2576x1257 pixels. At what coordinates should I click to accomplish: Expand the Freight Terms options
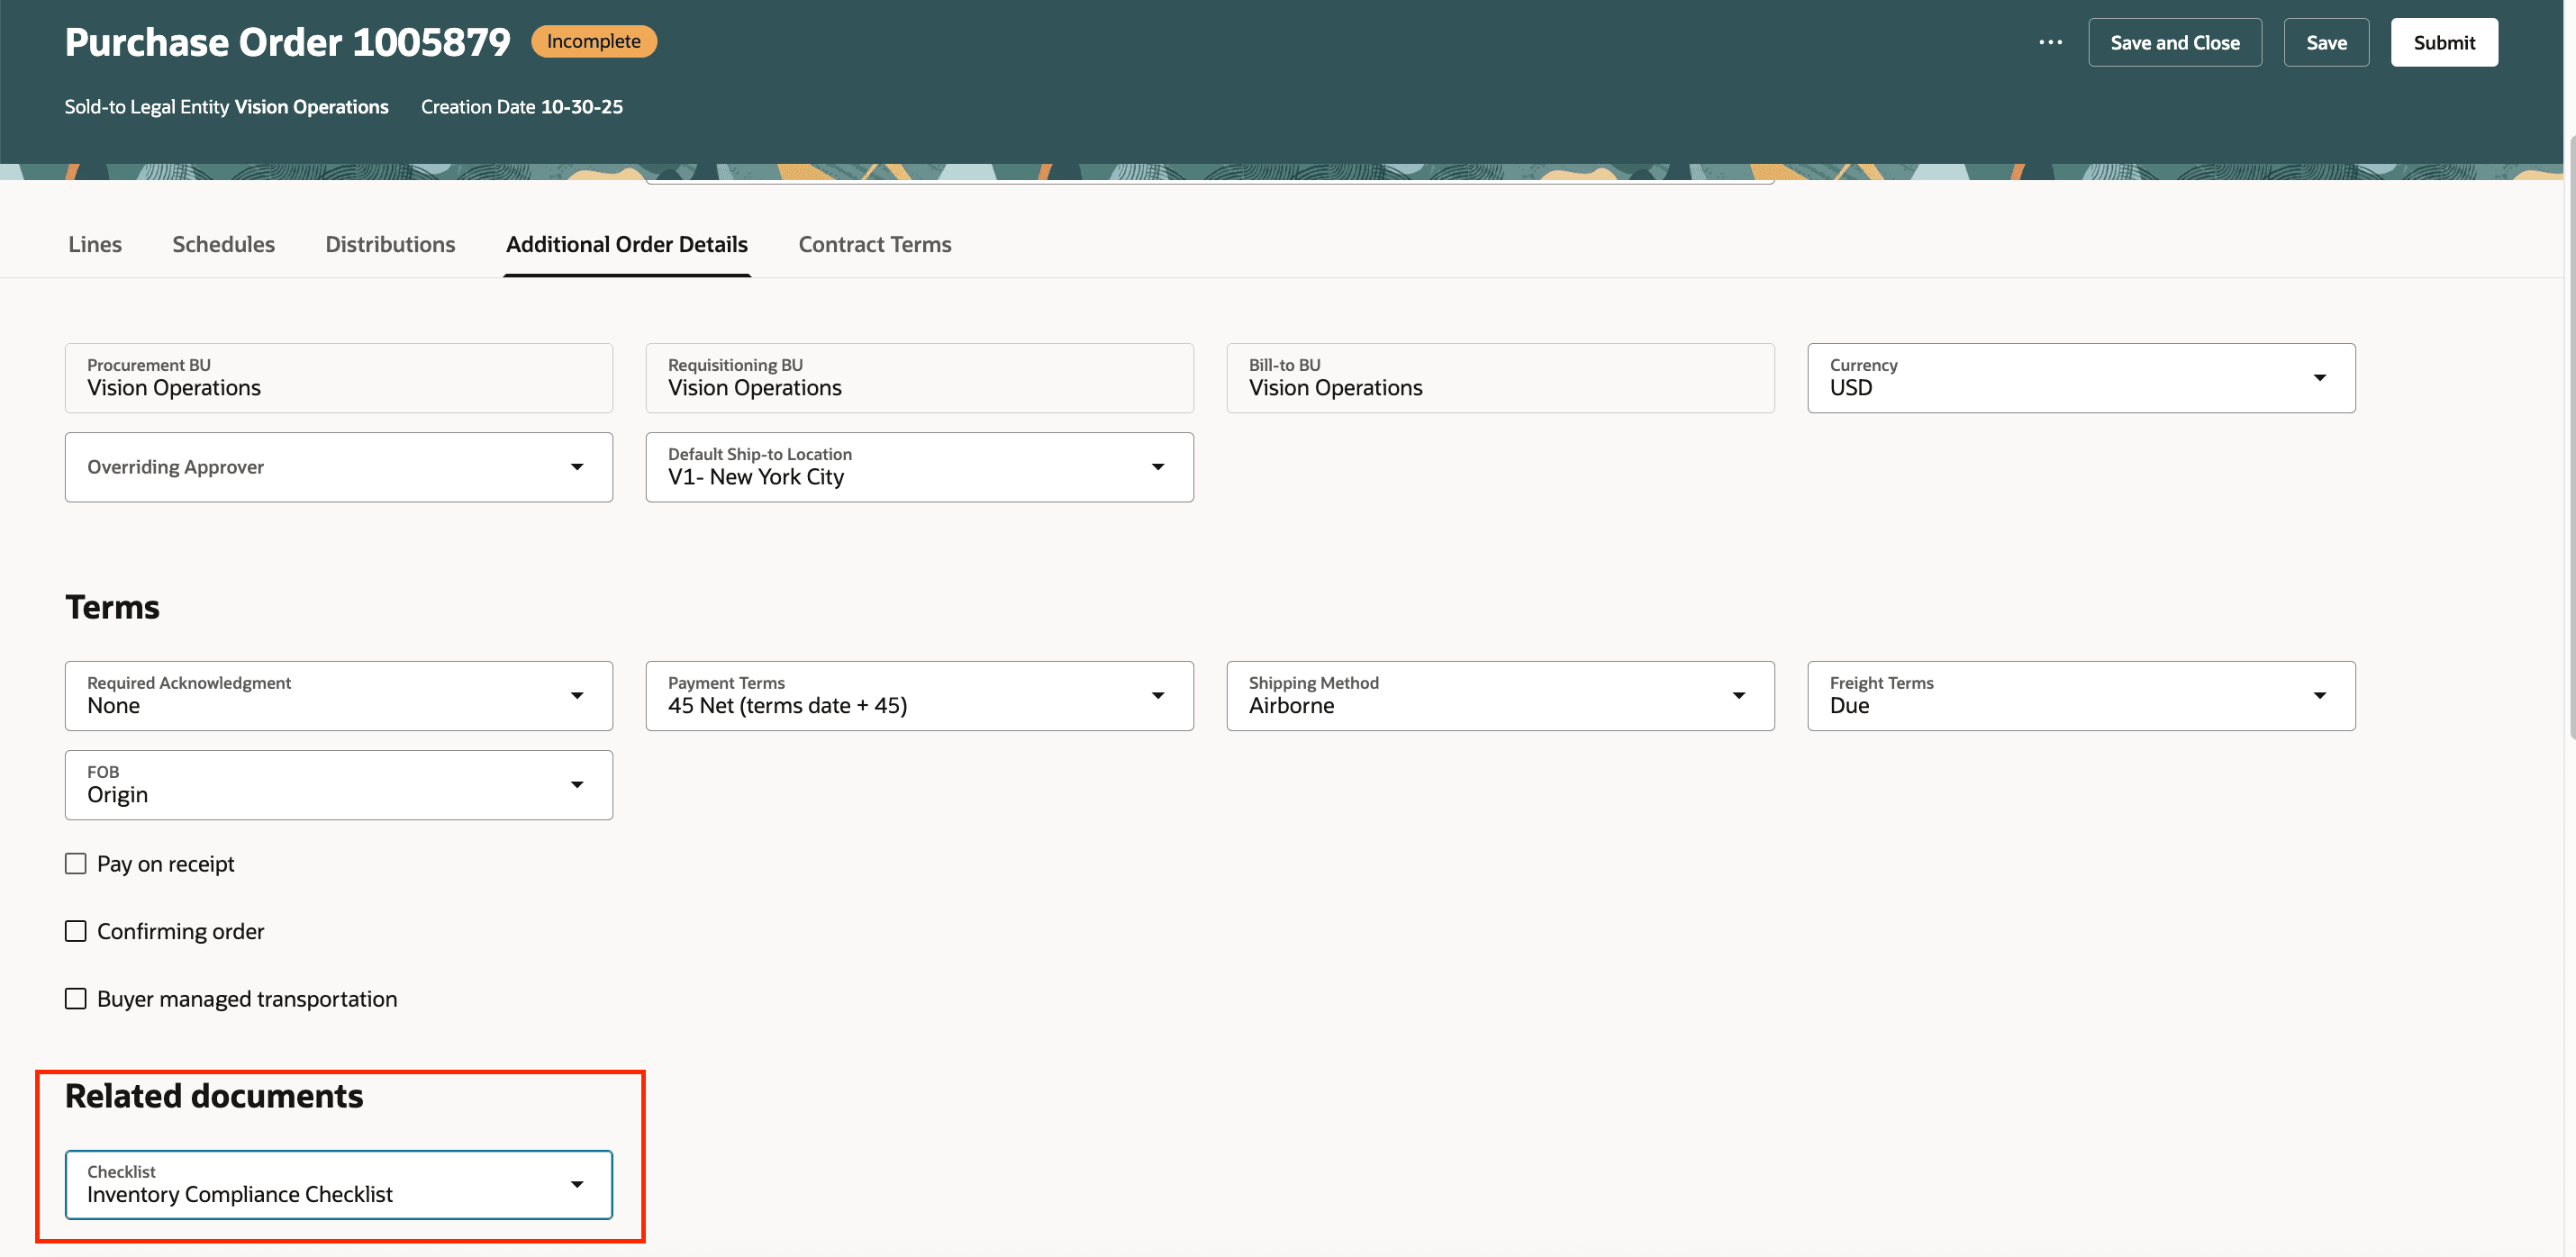[x=2322, y=695]
